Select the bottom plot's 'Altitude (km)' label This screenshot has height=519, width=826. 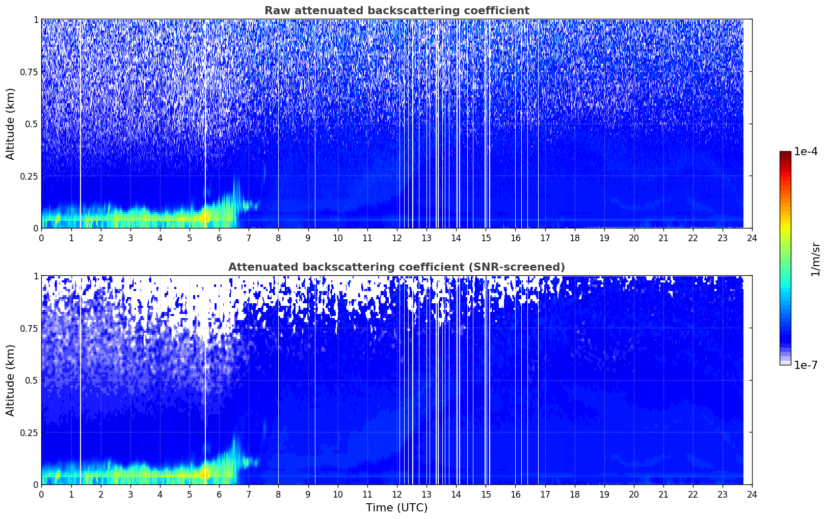[11, 380]
